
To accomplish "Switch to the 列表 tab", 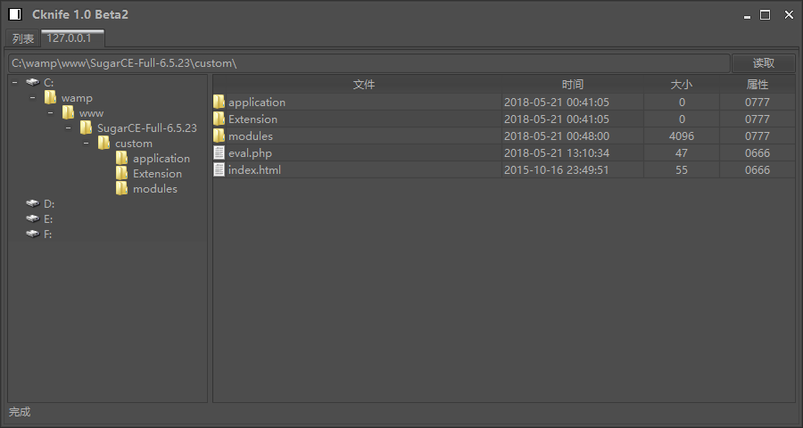I will tap(23, 38).
